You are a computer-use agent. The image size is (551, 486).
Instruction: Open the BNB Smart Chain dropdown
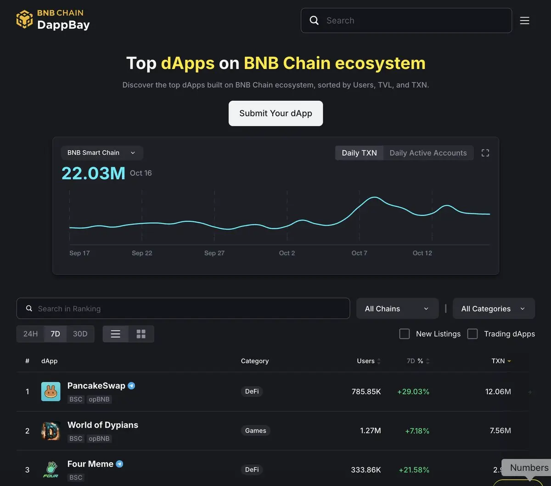102,153
